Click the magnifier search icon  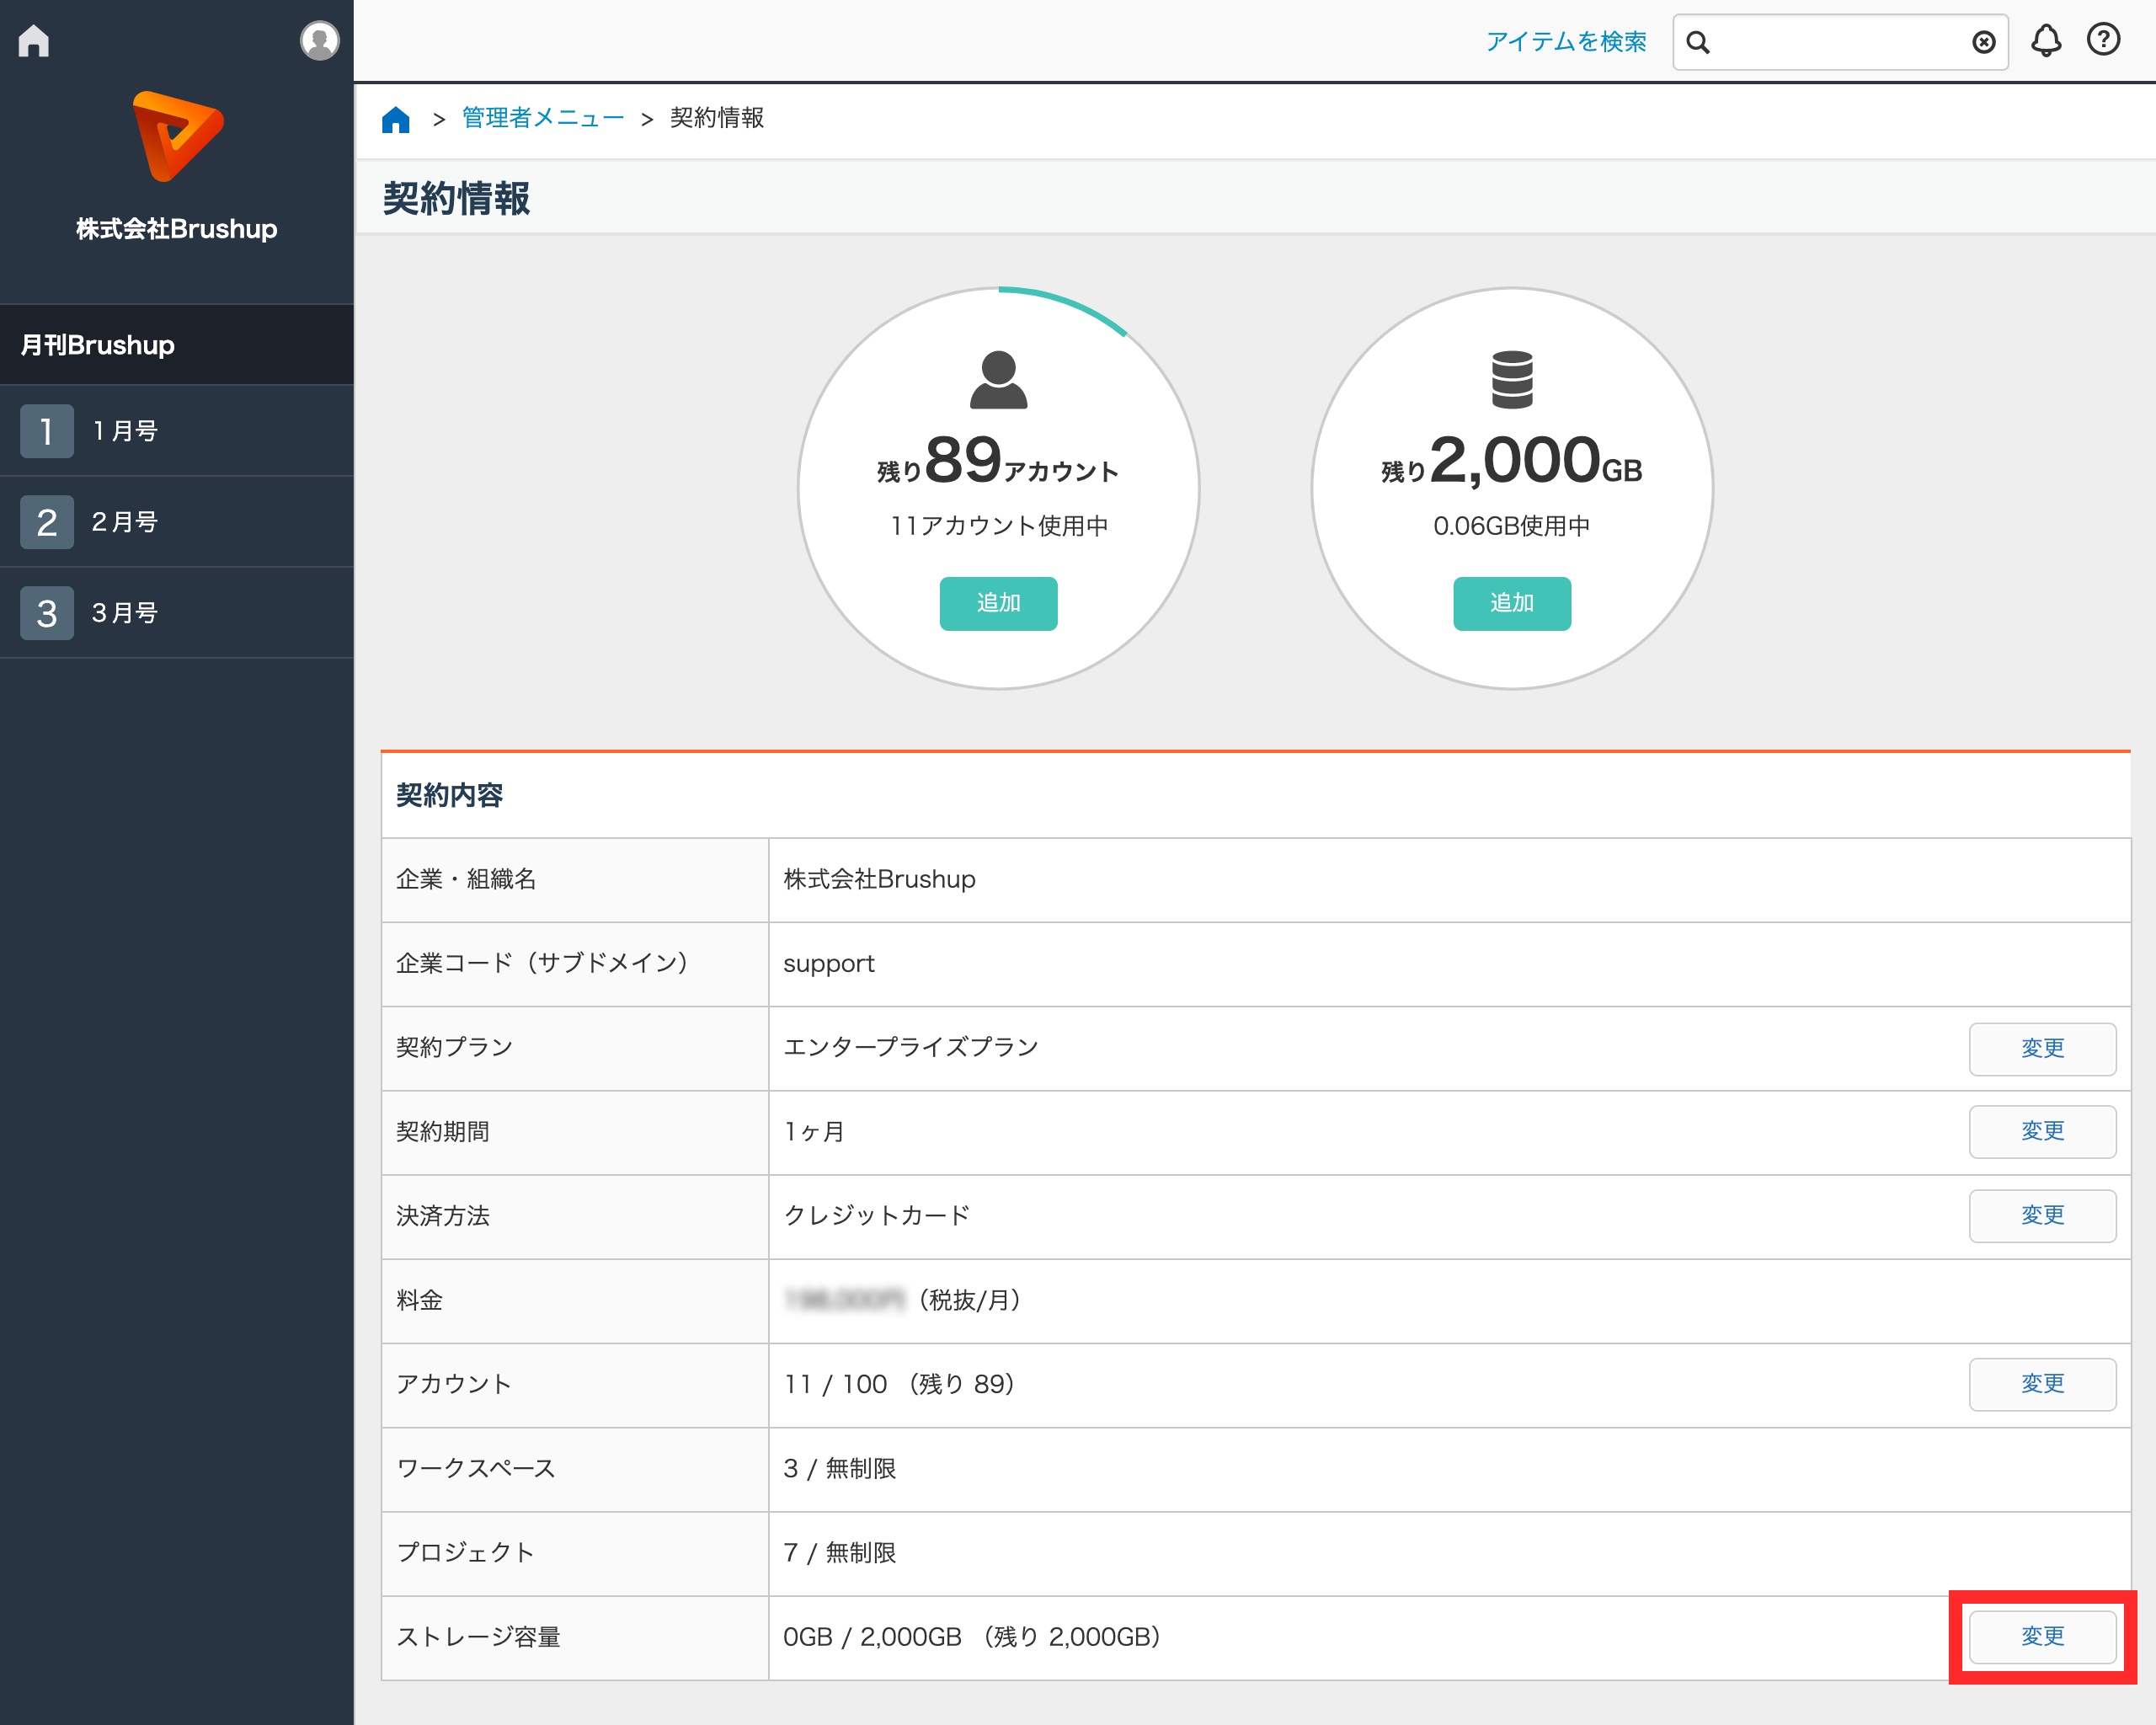pos(1698,42)
